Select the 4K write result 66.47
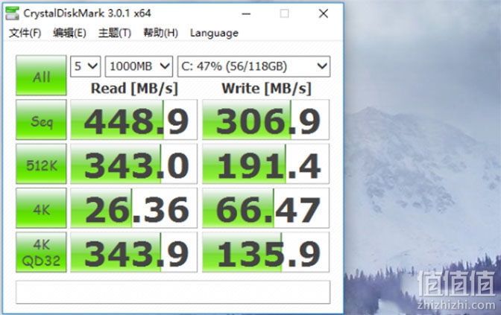This screenshot has height=315, width=501. (x=265, y=208)
